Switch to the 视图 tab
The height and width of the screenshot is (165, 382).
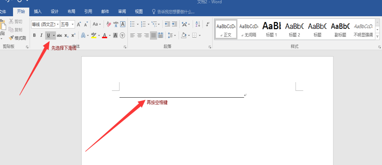(x=139, y=12)
